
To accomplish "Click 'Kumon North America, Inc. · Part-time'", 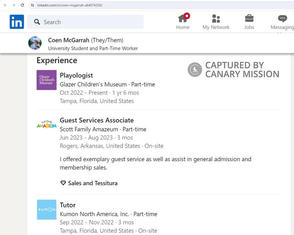I will (x=108, y=214).
